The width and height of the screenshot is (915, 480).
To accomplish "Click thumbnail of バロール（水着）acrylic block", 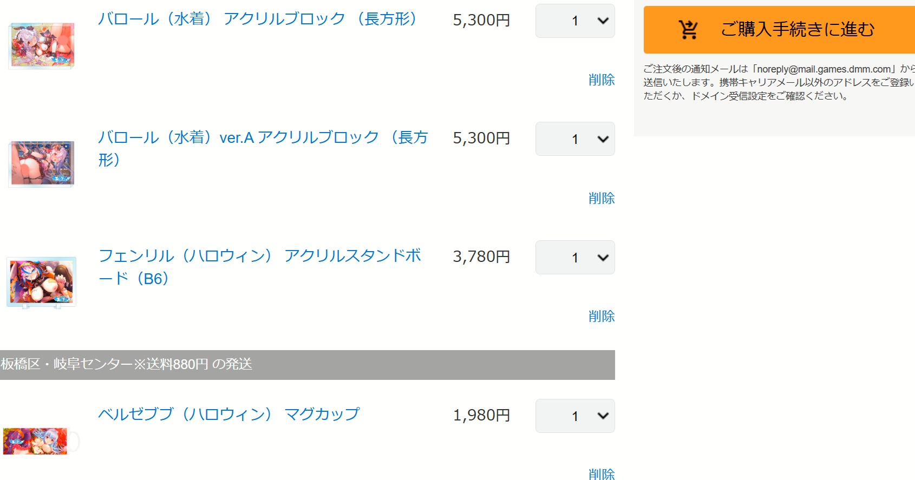I will pyautogui.click(x=42, y=45).
